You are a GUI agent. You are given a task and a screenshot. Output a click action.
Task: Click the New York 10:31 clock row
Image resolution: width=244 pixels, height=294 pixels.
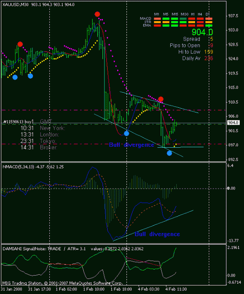point(43,128)
